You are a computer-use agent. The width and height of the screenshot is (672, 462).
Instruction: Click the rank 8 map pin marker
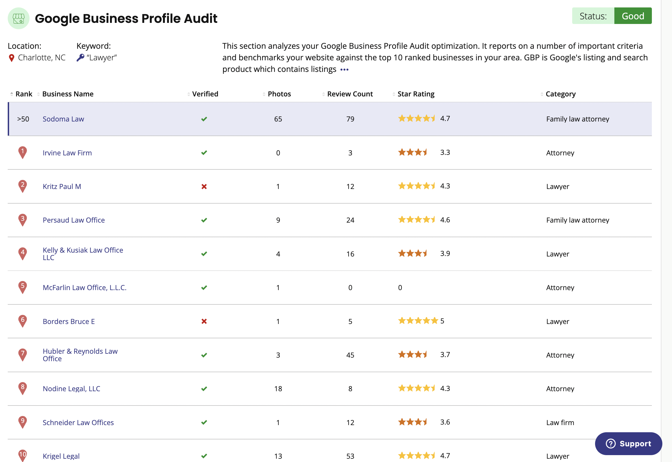23,388
